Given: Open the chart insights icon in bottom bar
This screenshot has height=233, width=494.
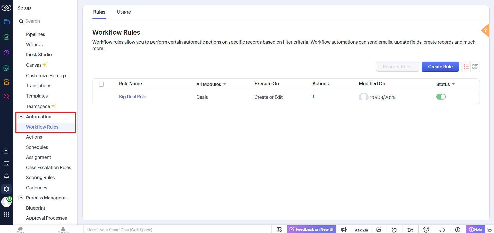Looking at the screenshot, I should click(x=379, y=230).
